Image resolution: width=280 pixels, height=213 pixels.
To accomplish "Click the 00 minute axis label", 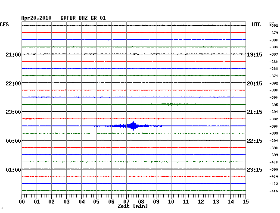I will (22, 202).
